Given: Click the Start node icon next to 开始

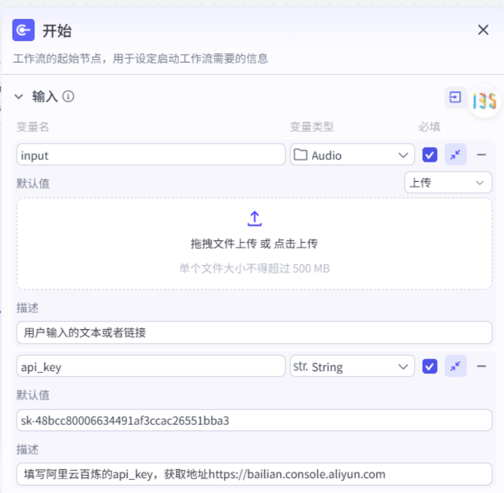Looking at the screenshot, I should click(x=24, y=30).
